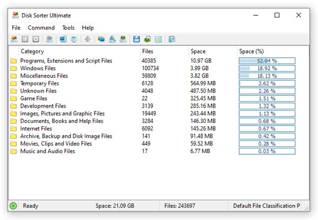
Task: Click Default File Classification status text
Action: (267, 206)
